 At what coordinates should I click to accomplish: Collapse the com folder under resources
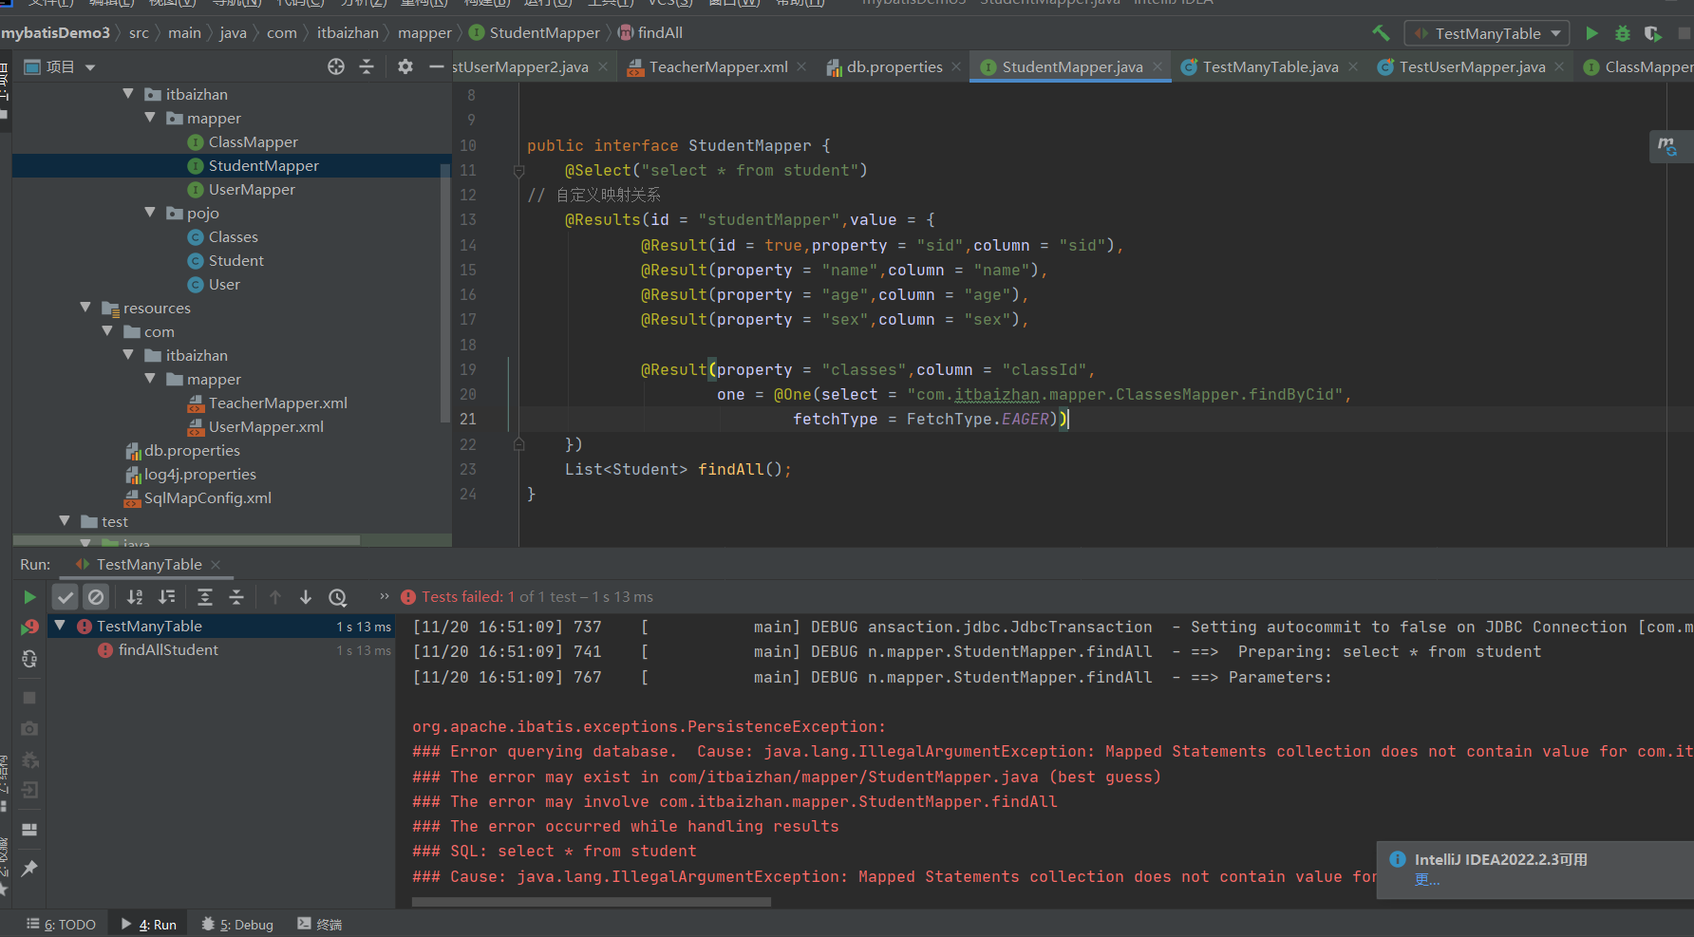[x=107, y=331]
